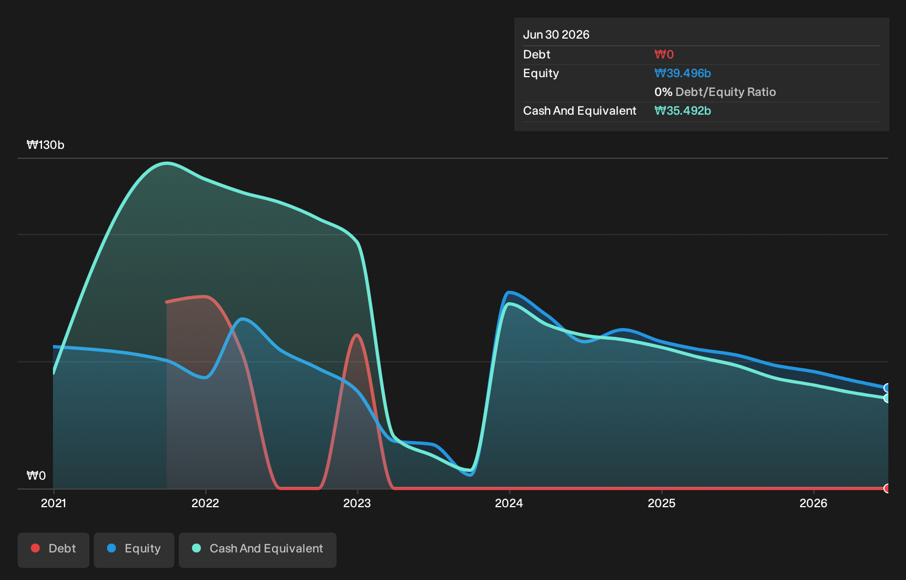906x580 pixels.
Task: Click the ₩35.492b Cash And Equivalent value
Action: point(683,111)
